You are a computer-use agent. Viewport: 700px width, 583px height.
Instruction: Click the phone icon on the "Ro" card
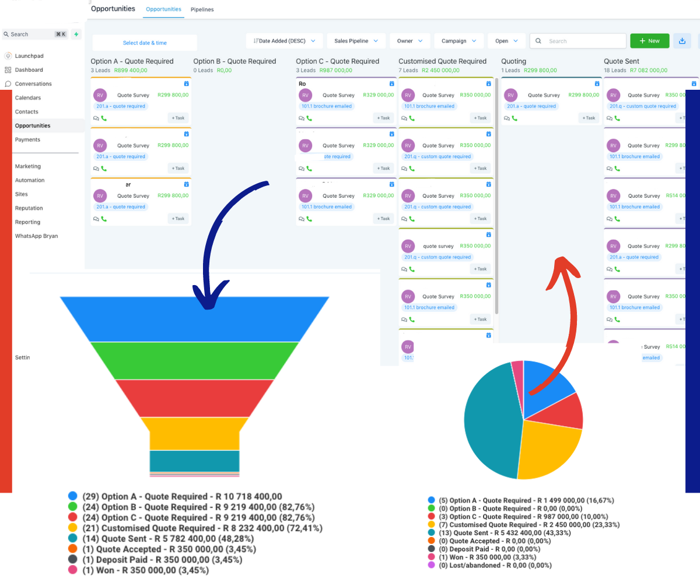(309, 118)
